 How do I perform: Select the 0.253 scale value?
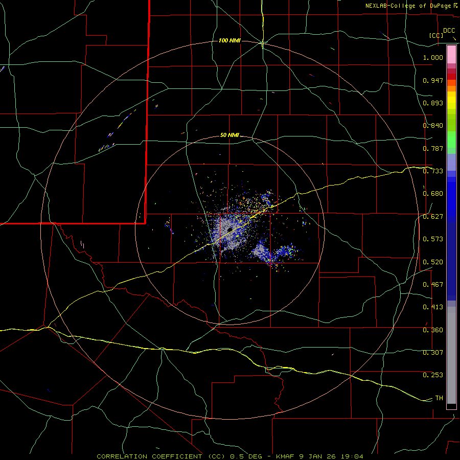pyautogui.click(x=433, y=375)
